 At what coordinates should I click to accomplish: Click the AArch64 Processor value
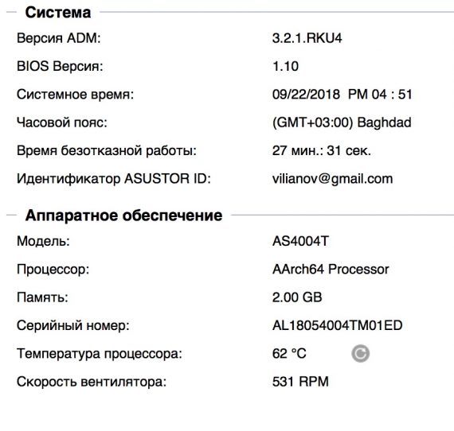click(331, 269)
